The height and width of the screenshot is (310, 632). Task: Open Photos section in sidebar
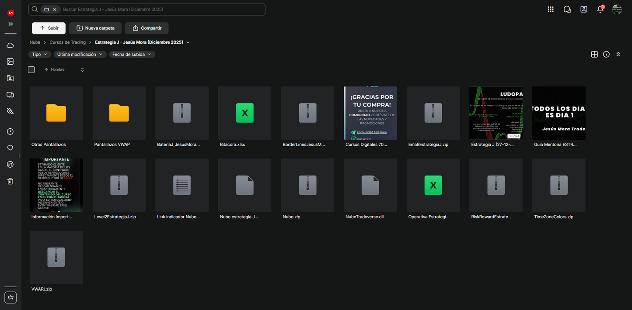[10, 62]
